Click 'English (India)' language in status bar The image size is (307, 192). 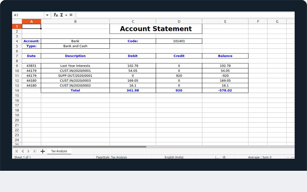174,157
